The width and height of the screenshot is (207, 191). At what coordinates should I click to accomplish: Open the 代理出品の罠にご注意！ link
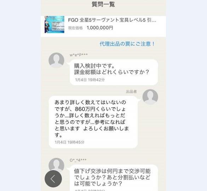click(127, 44)
